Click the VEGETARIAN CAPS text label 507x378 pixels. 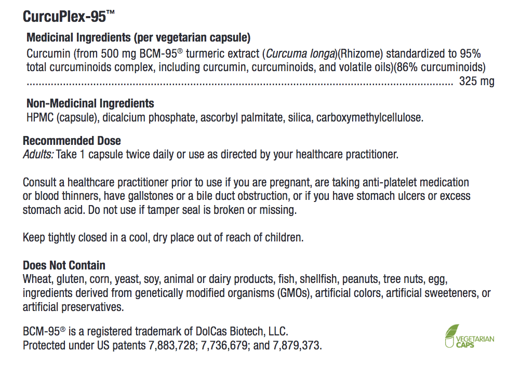475,340
